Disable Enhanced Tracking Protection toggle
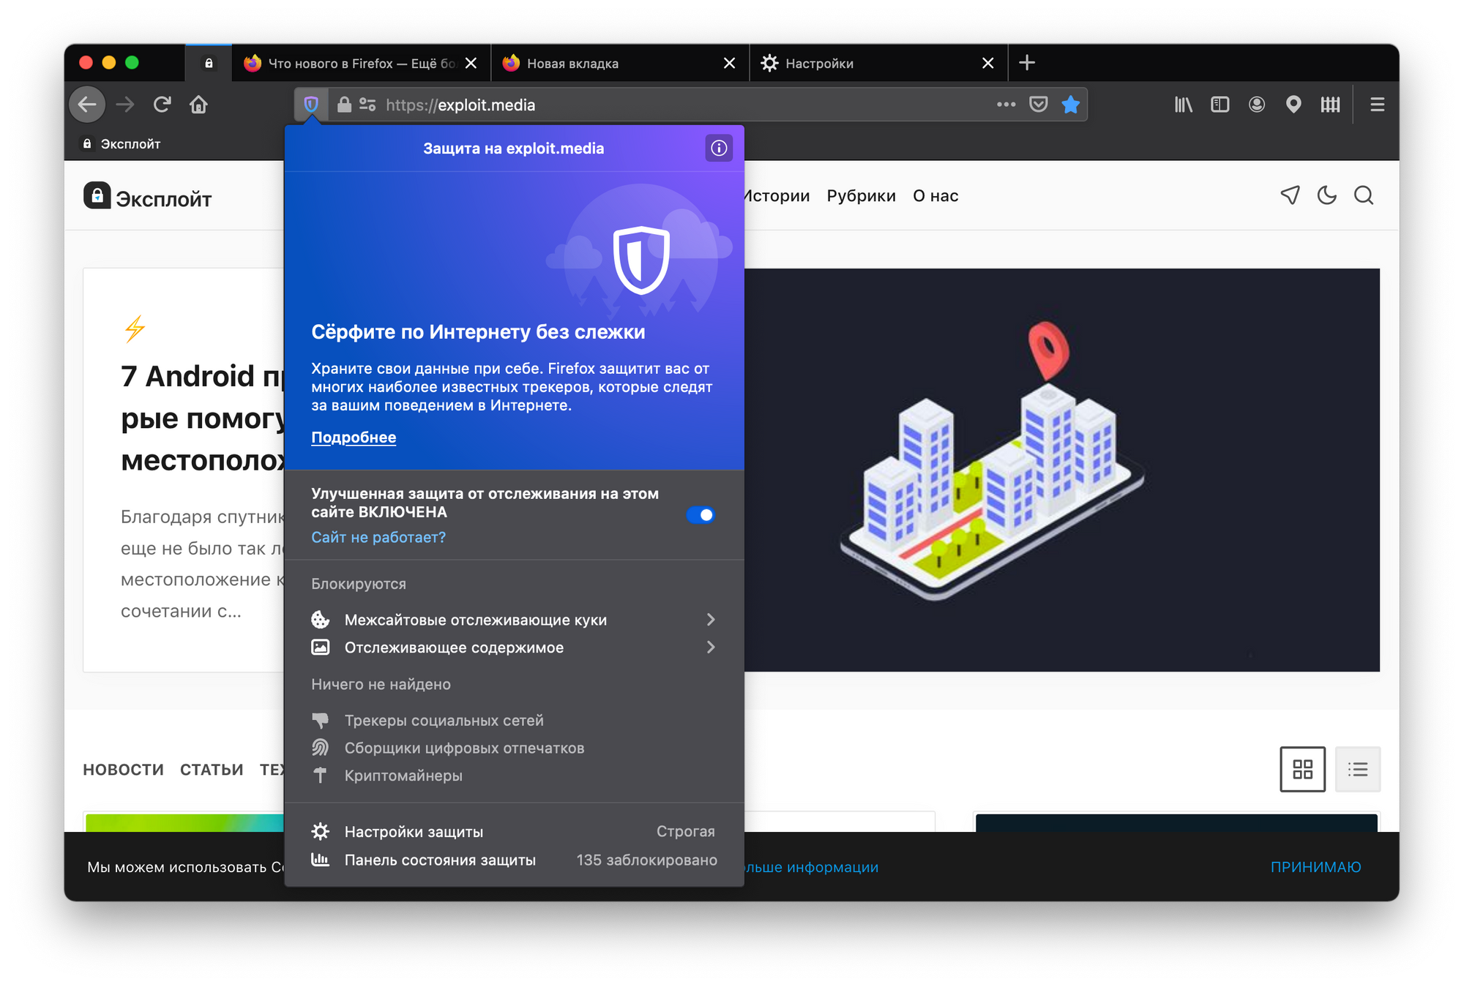1464x987 pixels. click(701, 515)
